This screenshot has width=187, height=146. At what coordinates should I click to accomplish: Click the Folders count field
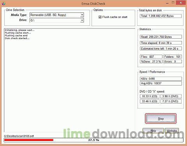point(173,57)
